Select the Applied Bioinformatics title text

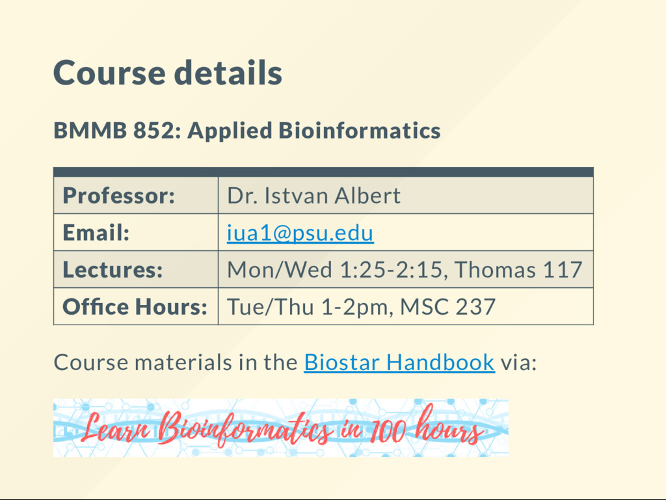pyautogui.click(x=314, y=130)
